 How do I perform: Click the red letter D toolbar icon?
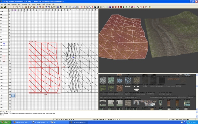118,7
